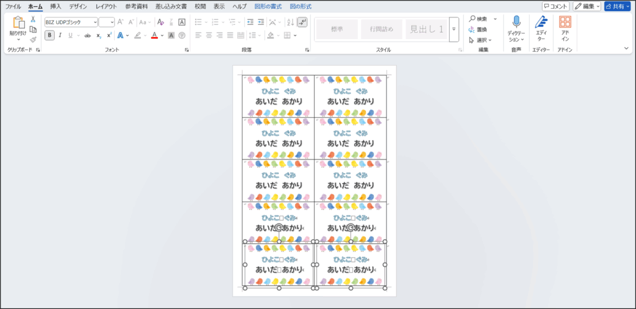Click the text highlight color pen icon
636x309 pixels.
[137, 35]
